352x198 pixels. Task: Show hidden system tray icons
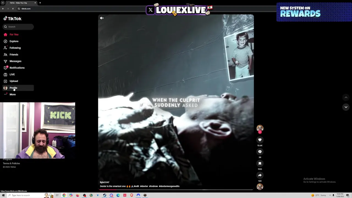pos(330,195)
